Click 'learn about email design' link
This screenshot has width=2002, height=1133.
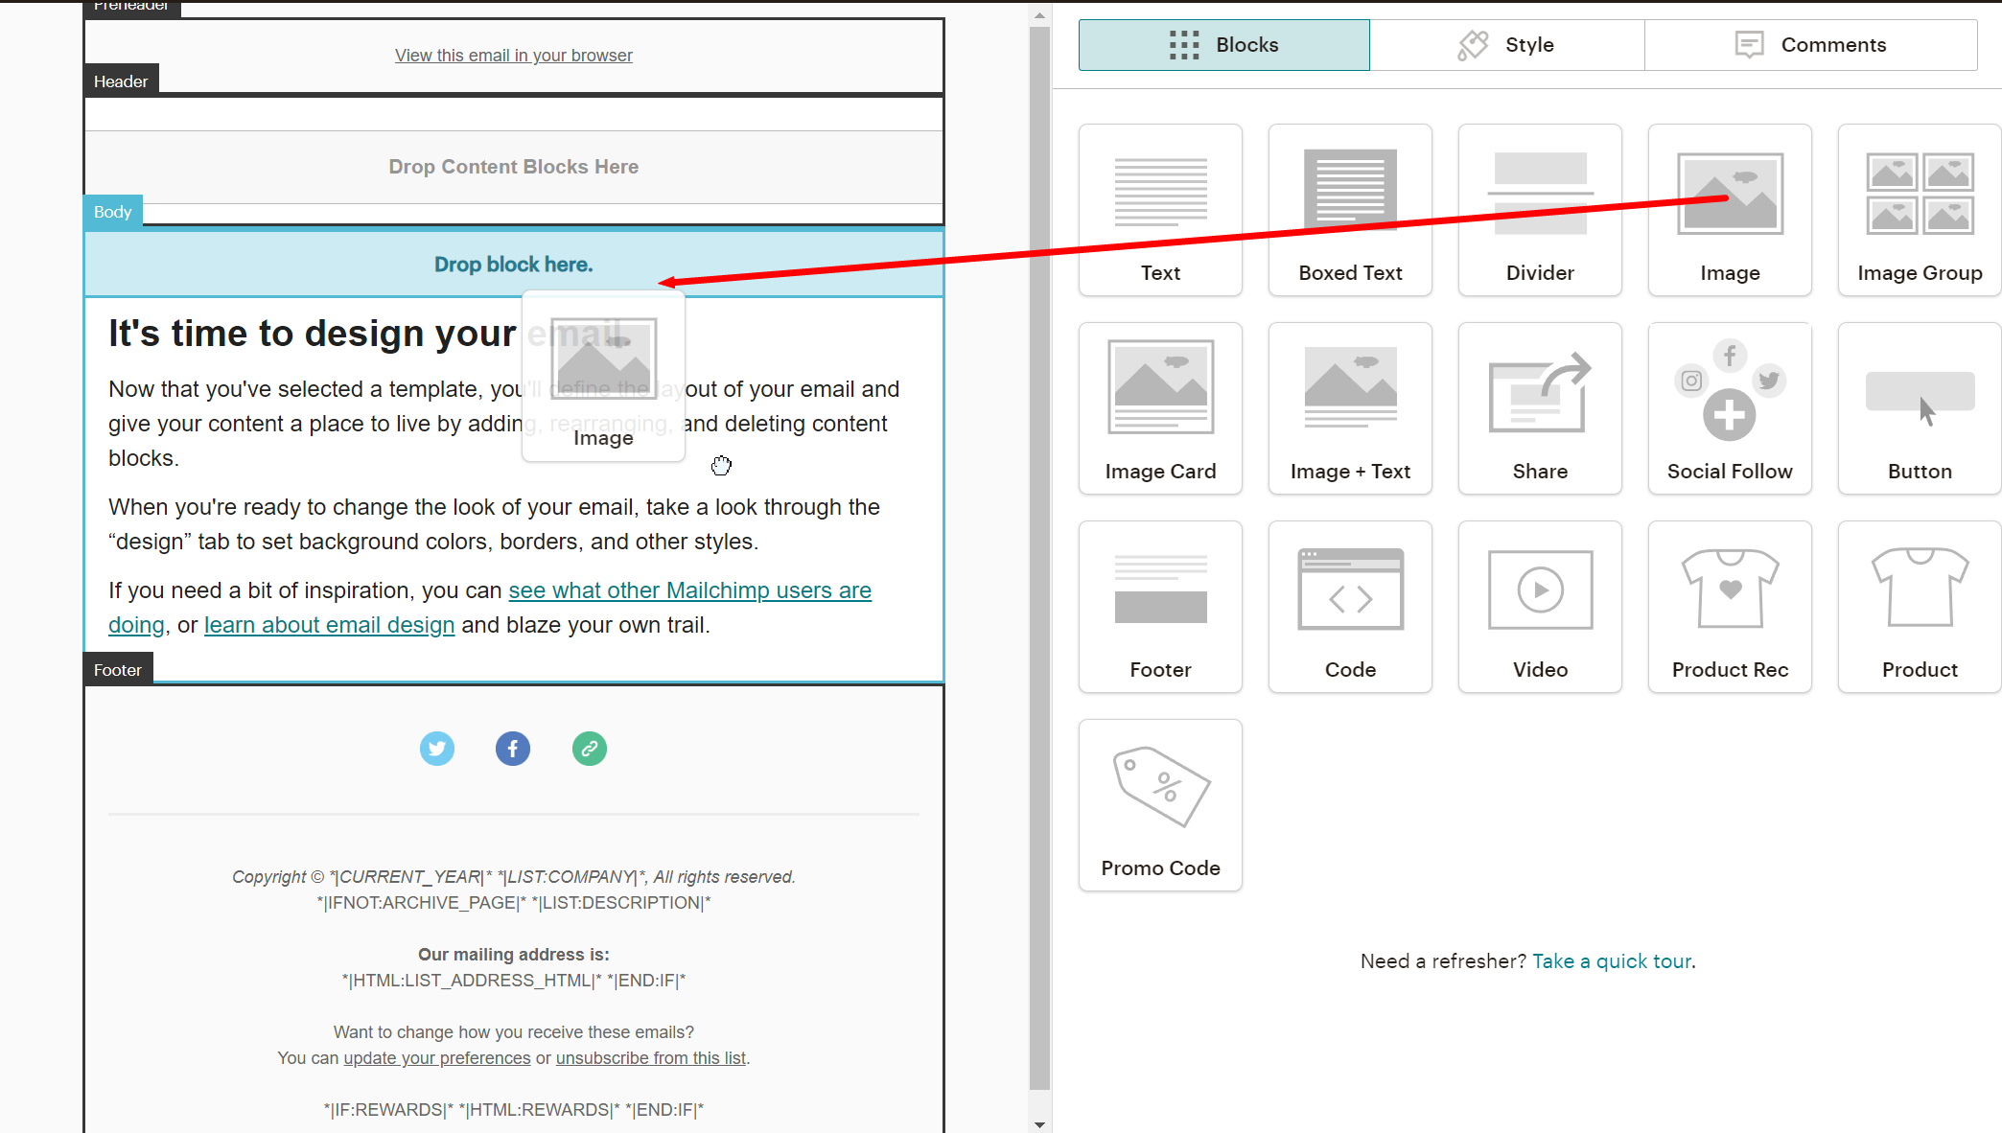coord(329,625)
